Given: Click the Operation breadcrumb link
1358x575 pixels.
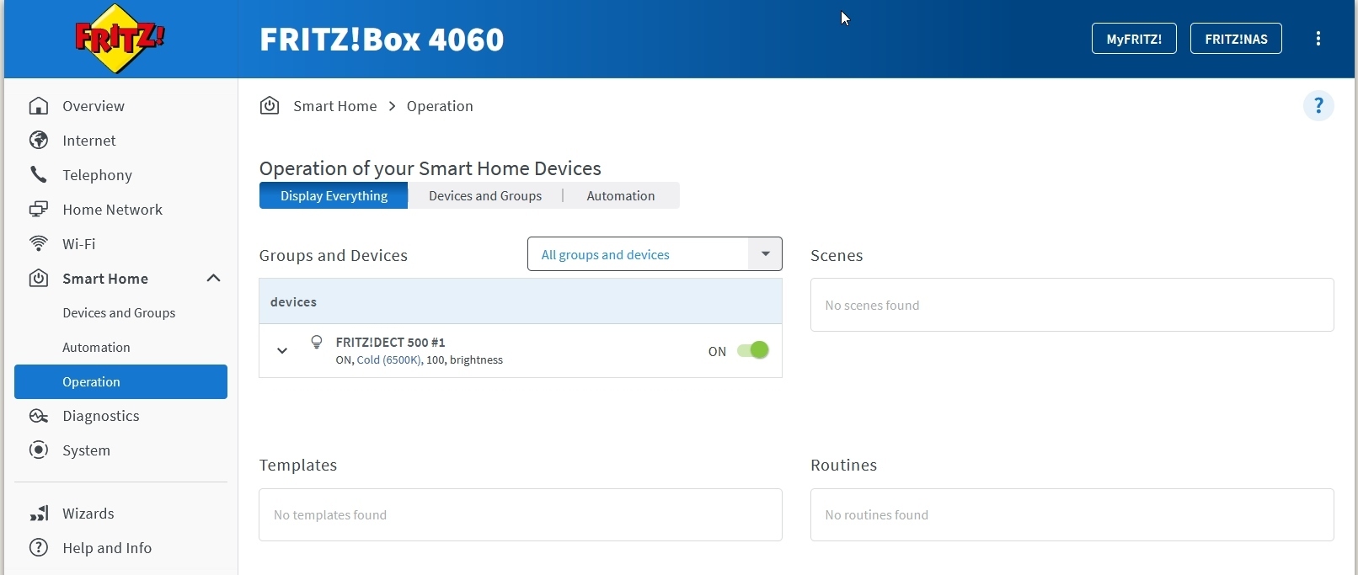Looking at the screenshot, I should point(440,106).
